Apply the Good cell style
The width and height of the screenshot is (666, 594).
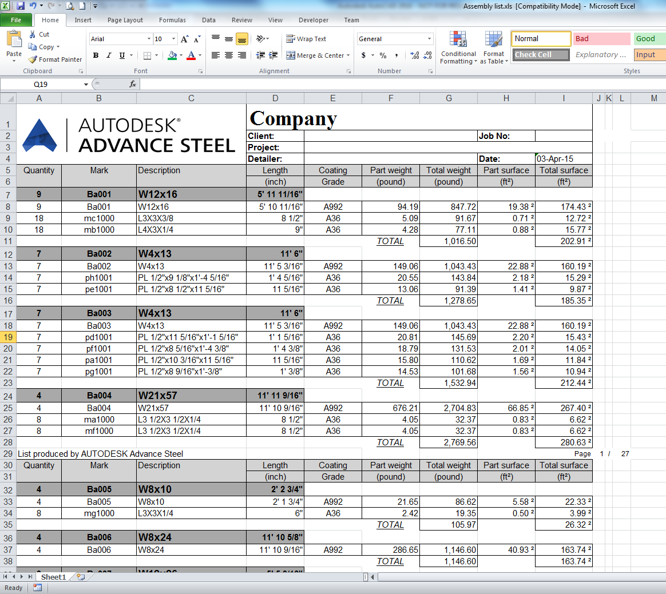pos(649,39)
